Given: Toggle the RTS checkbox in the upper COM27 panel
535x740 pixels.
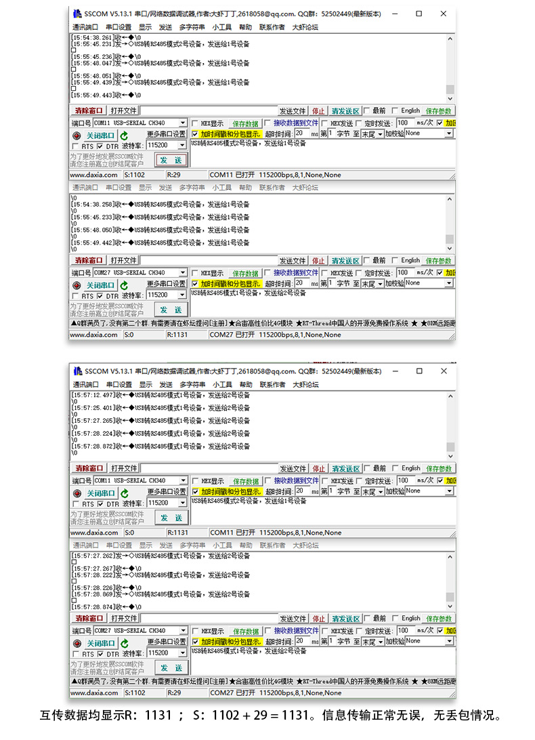Looking at the screenshot, I should [x=75, y=295].
